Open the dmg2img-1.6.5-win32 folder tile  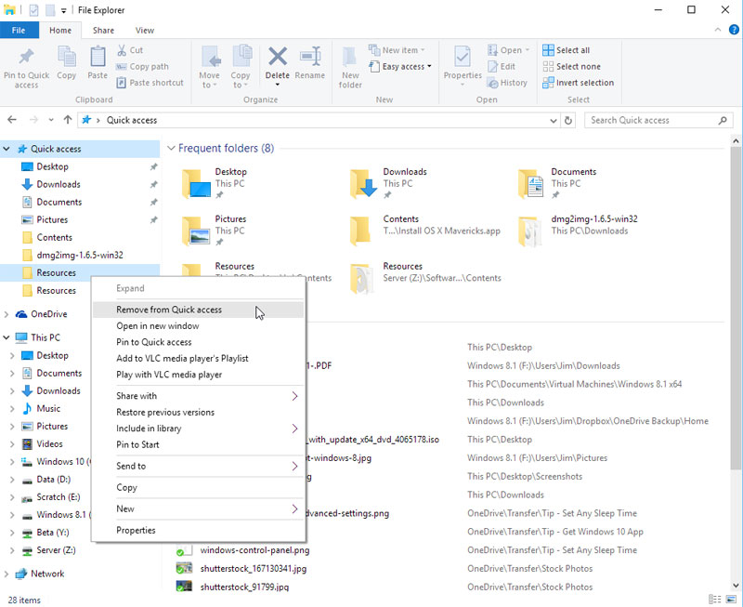click(x=578, y=231)
